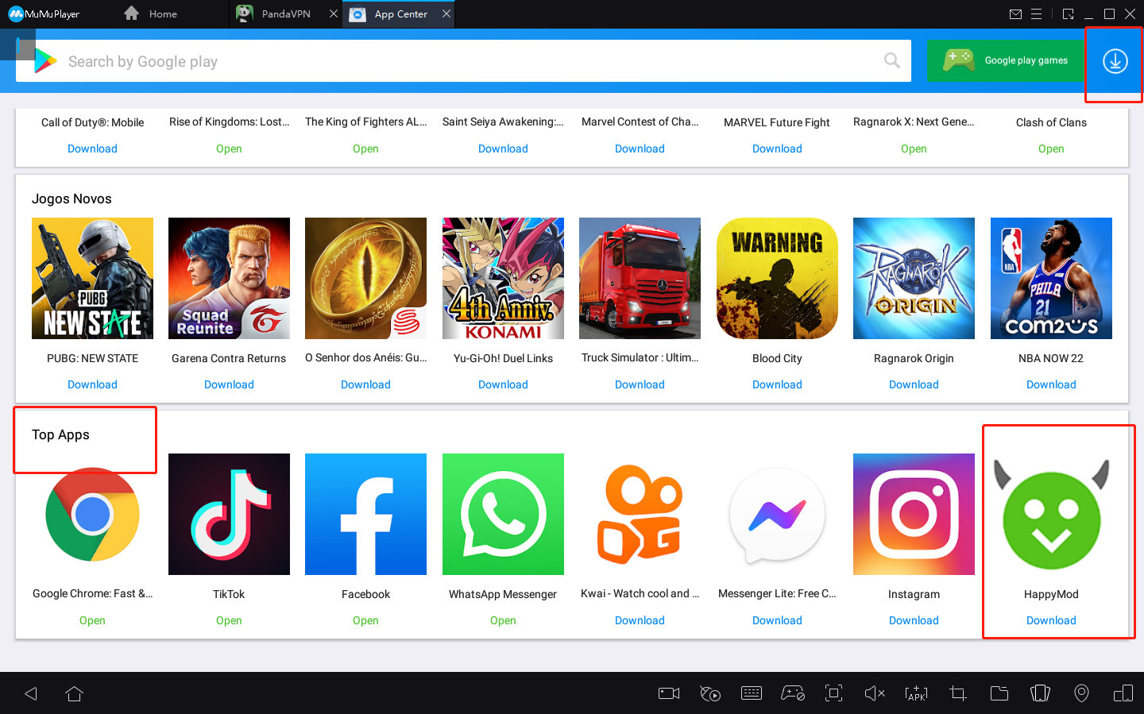1144x714 pixels.
Task: Go to the Home tab
Action: 162,14
